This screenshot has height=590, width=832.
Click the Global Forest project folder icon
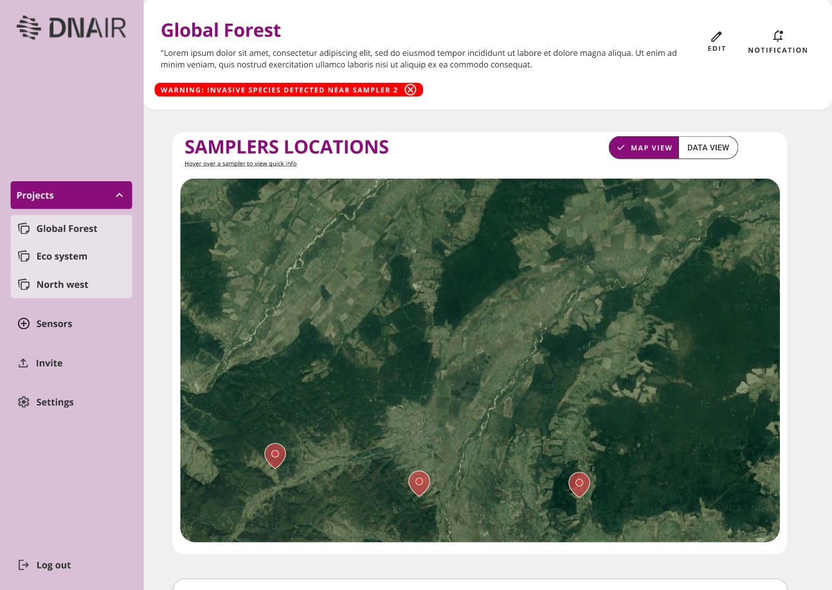click(24, 228)
